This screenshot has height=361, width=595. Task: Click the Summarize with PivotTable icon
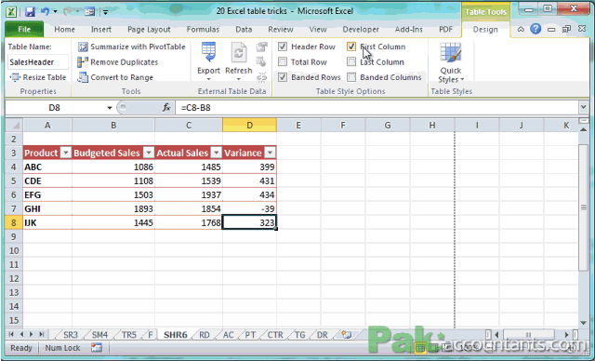(83, 47)
